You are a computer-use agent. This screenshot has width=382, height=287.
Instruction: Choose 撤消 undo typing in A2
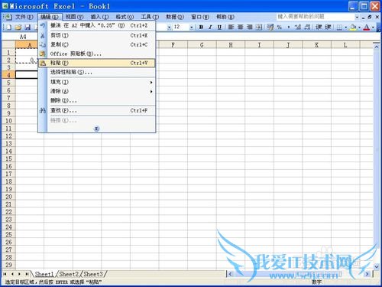[97, 25]
